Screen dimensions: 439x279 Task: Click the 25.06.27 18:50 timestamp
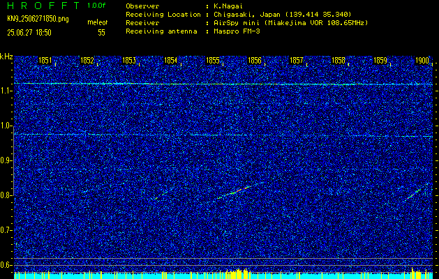tap(29, 33)
